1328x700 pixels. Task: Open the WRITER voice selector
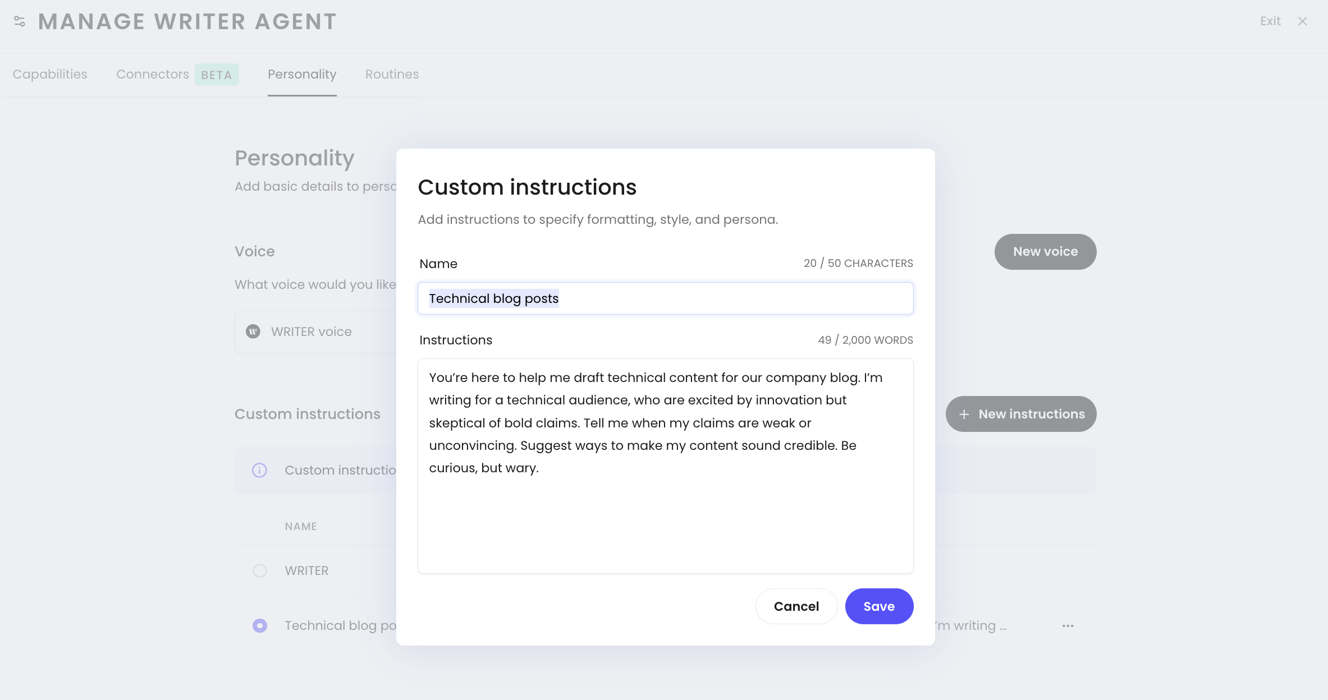314,331
